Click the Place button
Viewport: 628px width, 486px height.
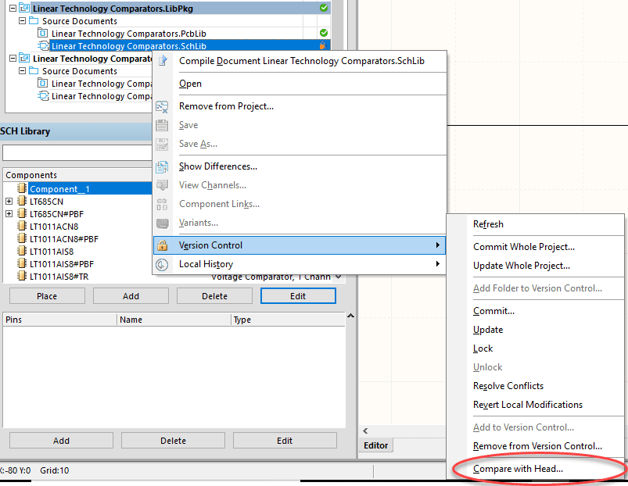[x=47, y=296]
